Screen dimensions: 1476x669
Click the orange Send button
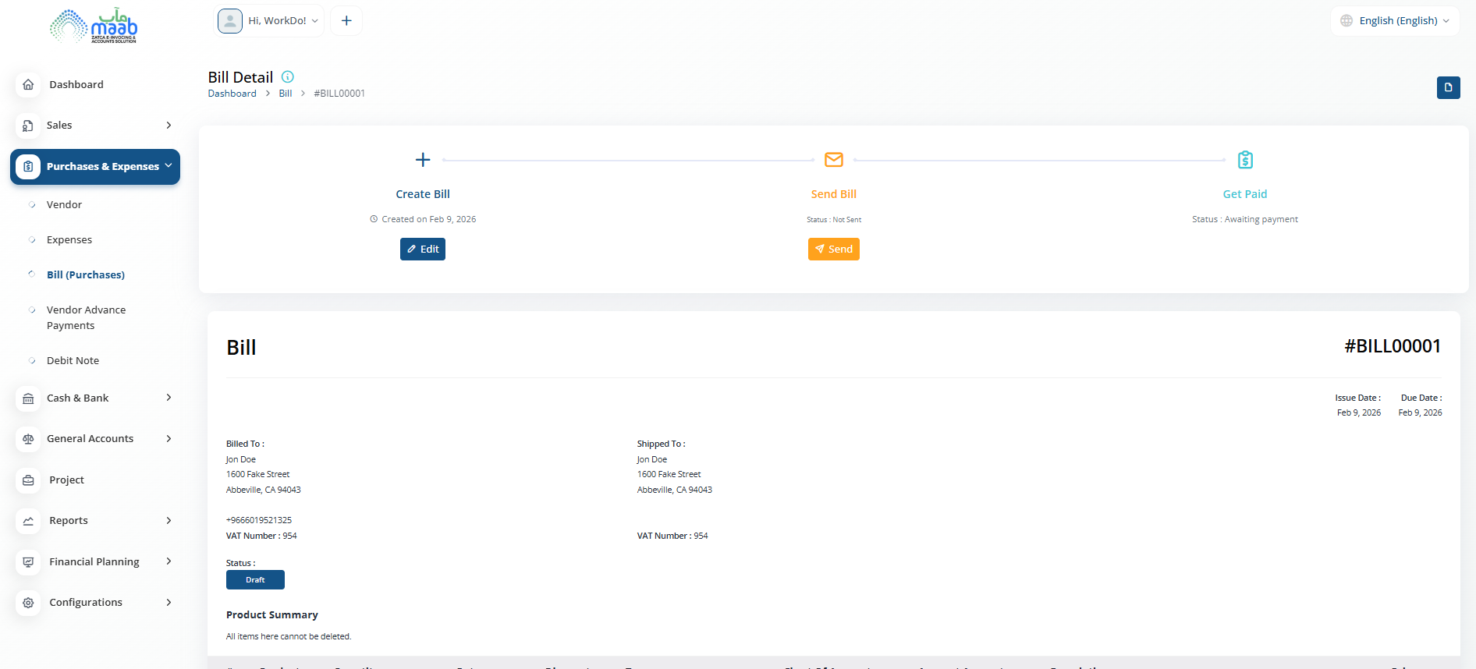pyautogui.click(x=834, y=250)
